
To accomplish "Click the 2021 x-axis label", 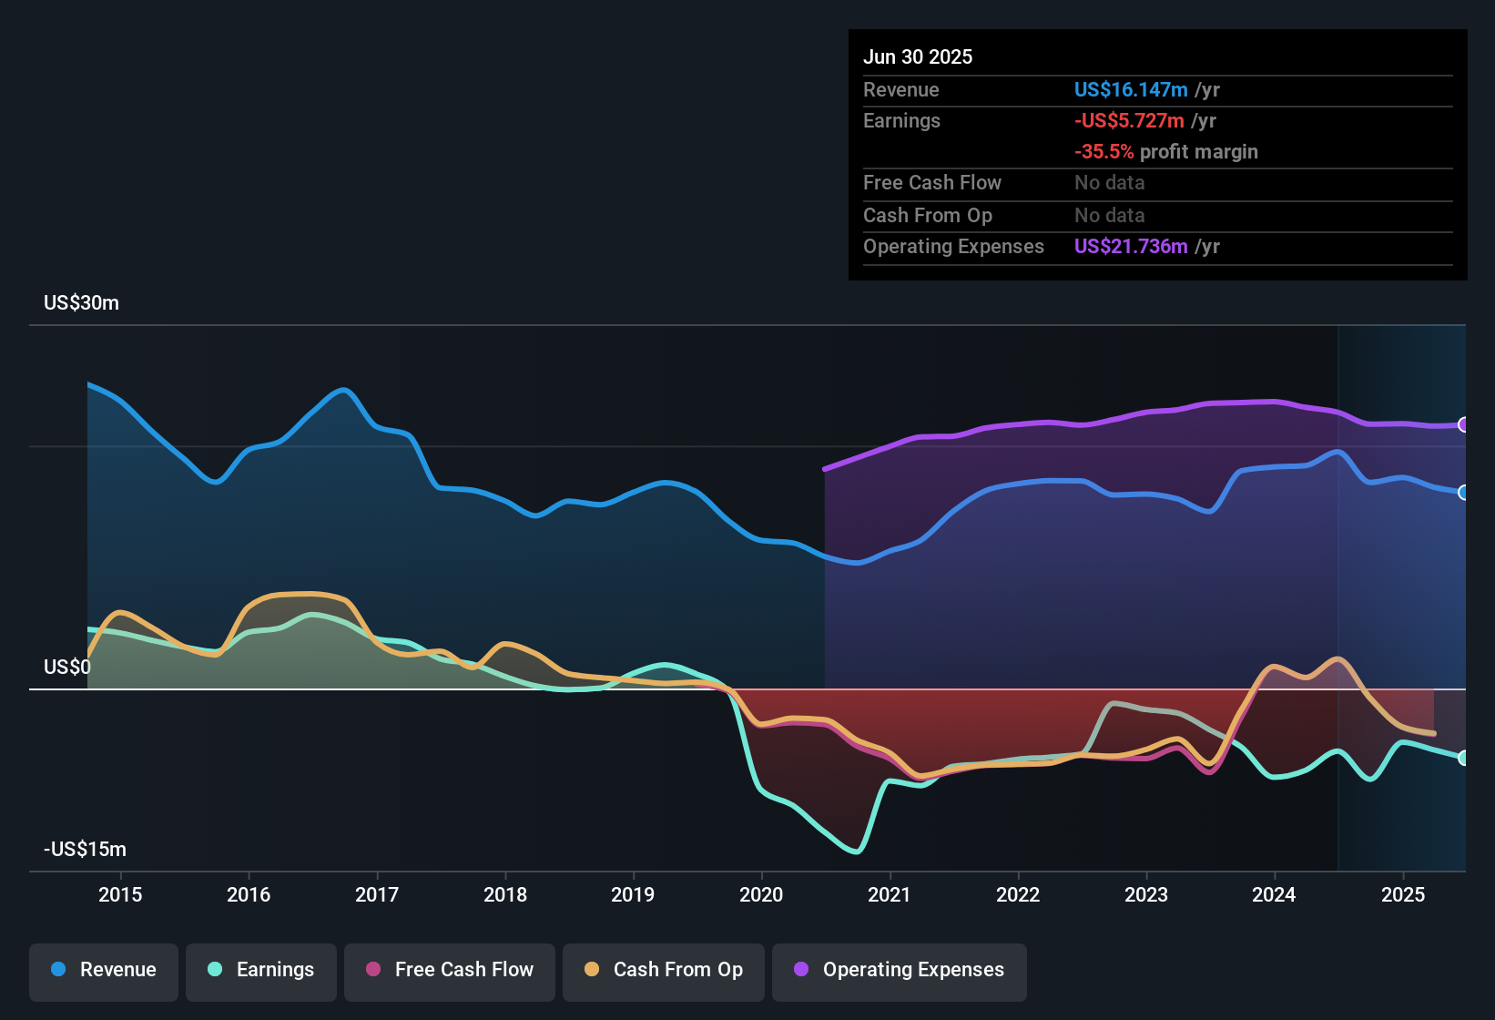I will tap(890, 895).
